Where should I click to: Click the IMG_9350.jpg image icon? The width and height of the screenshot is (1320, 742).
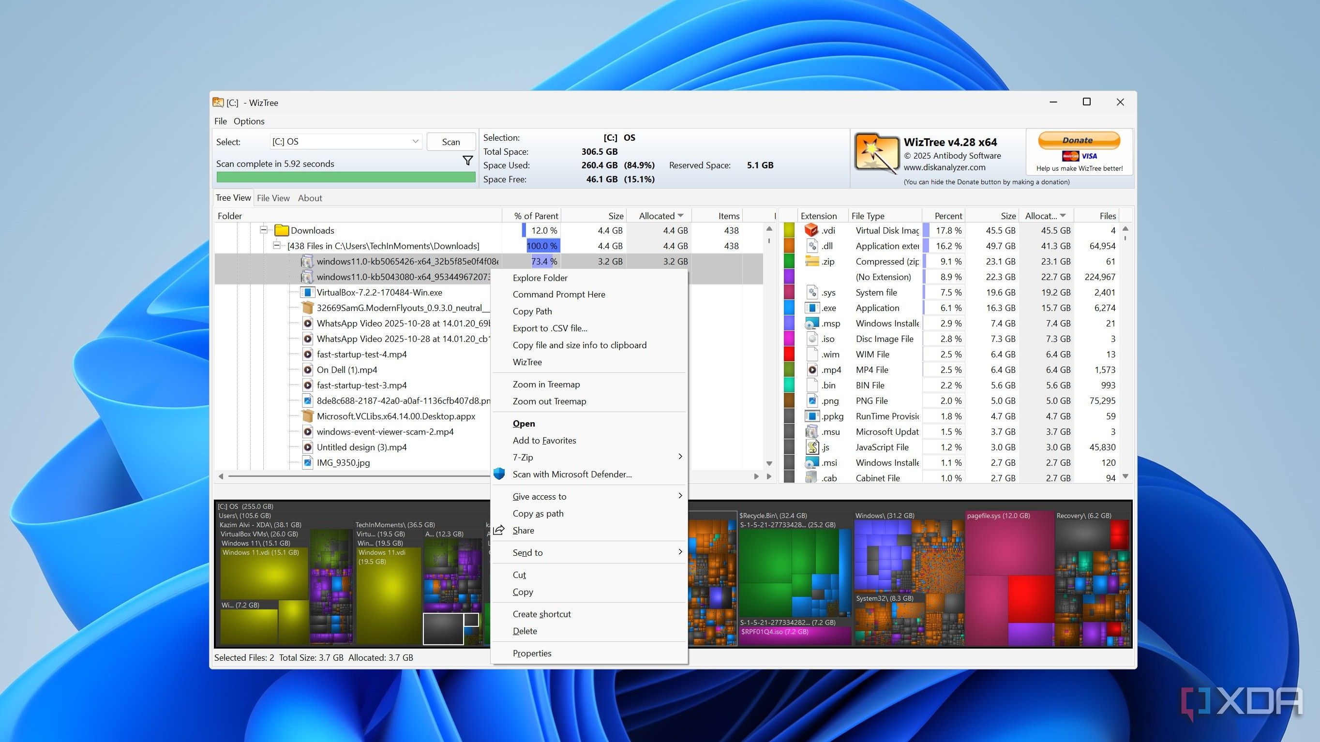tap(307, 463)
